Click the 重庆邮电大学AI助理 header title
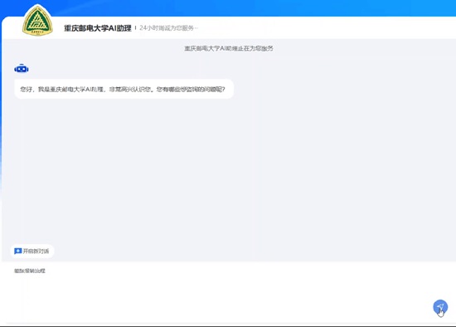 98,28
